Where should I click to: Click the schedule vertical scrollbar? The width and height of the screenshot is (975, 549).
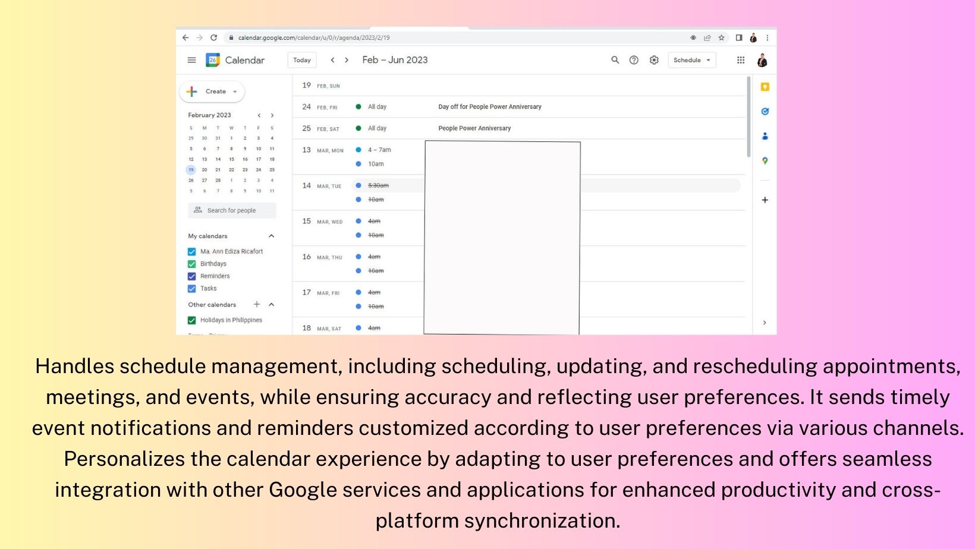(748, 116)
